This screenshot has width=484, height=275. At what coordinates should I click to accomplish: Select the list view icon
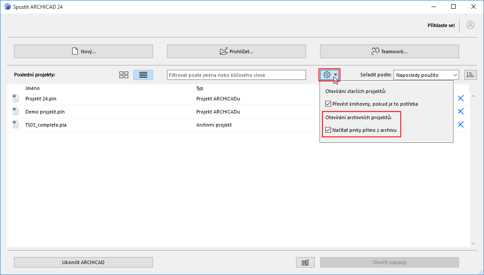pos(143,75)
